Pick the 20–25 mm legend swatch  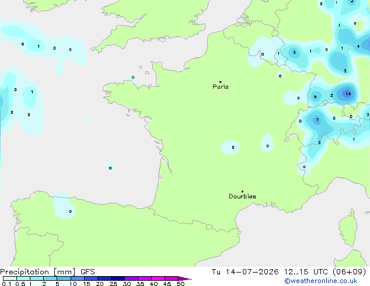[x=104, y=278]
